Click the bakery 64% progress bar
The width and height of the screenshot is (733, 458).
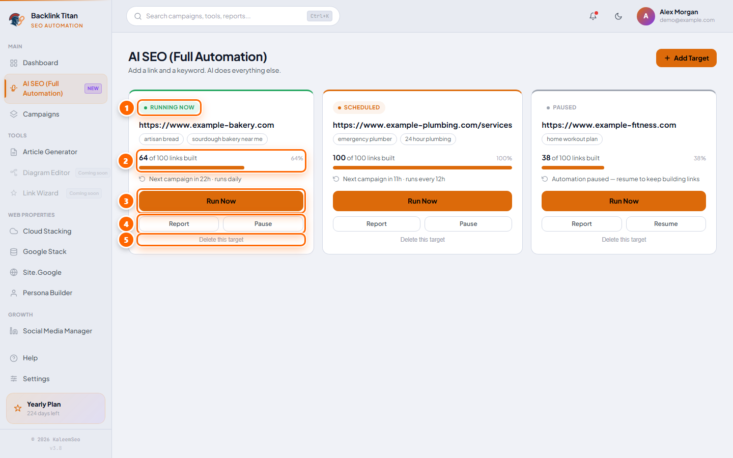pyautogui.click(x=221, y=167)
